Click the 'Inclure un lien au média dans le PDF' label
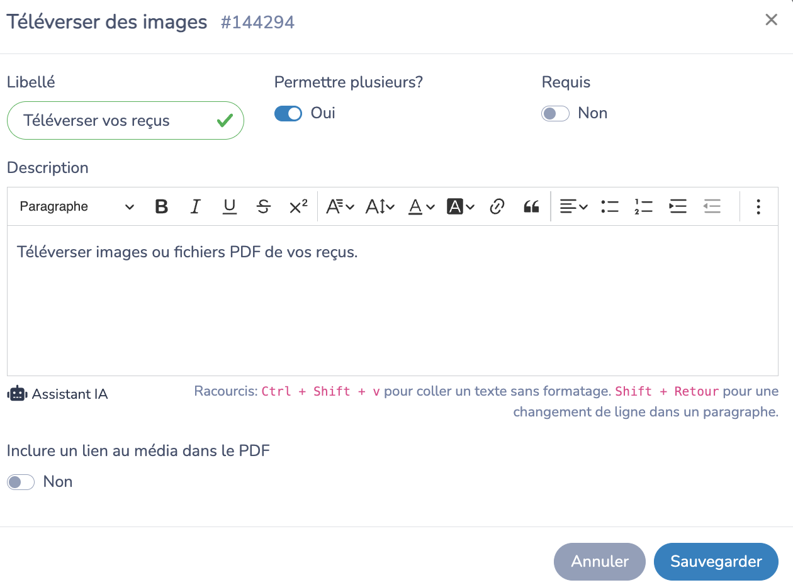 (138, 451)
